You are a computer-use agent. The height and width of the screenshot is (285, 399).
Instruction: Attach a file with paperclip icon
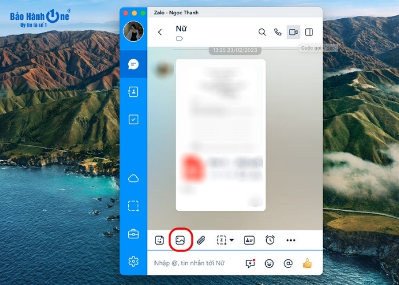point(201,240)
